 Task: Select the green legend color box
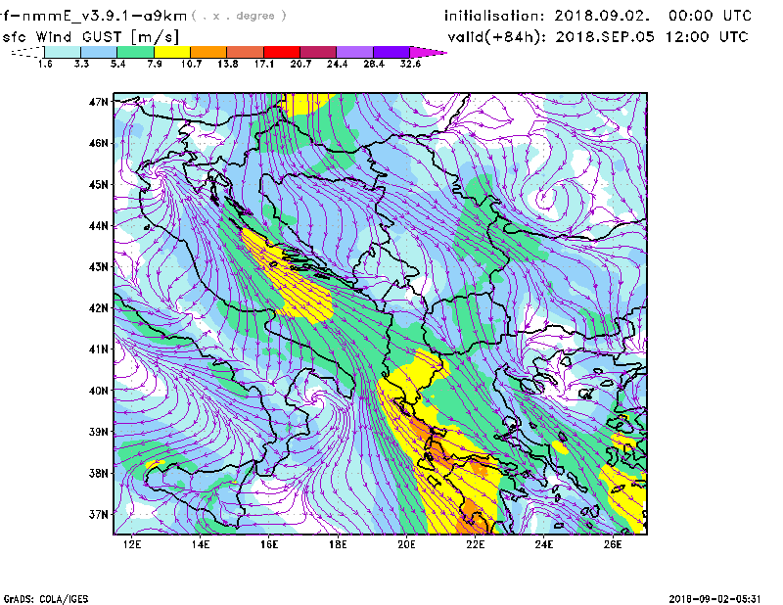[x=135, y=52]
